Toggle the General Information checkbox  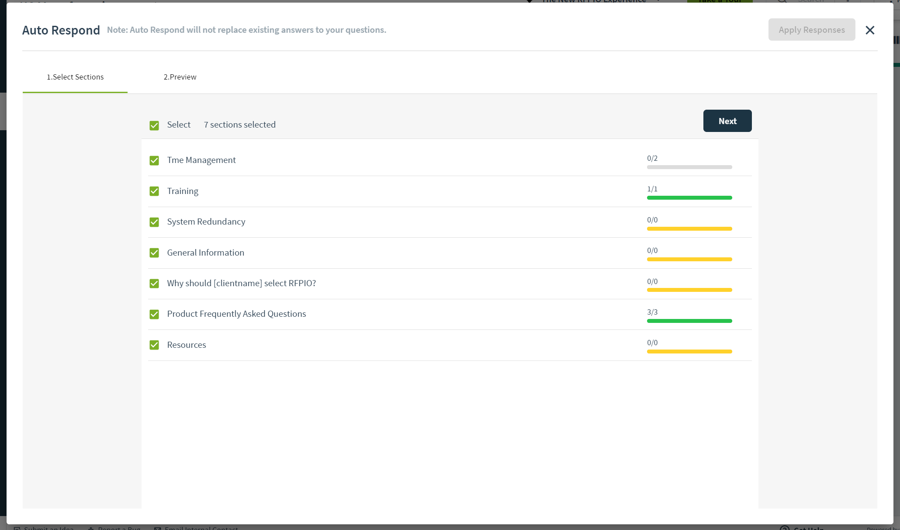154,253
